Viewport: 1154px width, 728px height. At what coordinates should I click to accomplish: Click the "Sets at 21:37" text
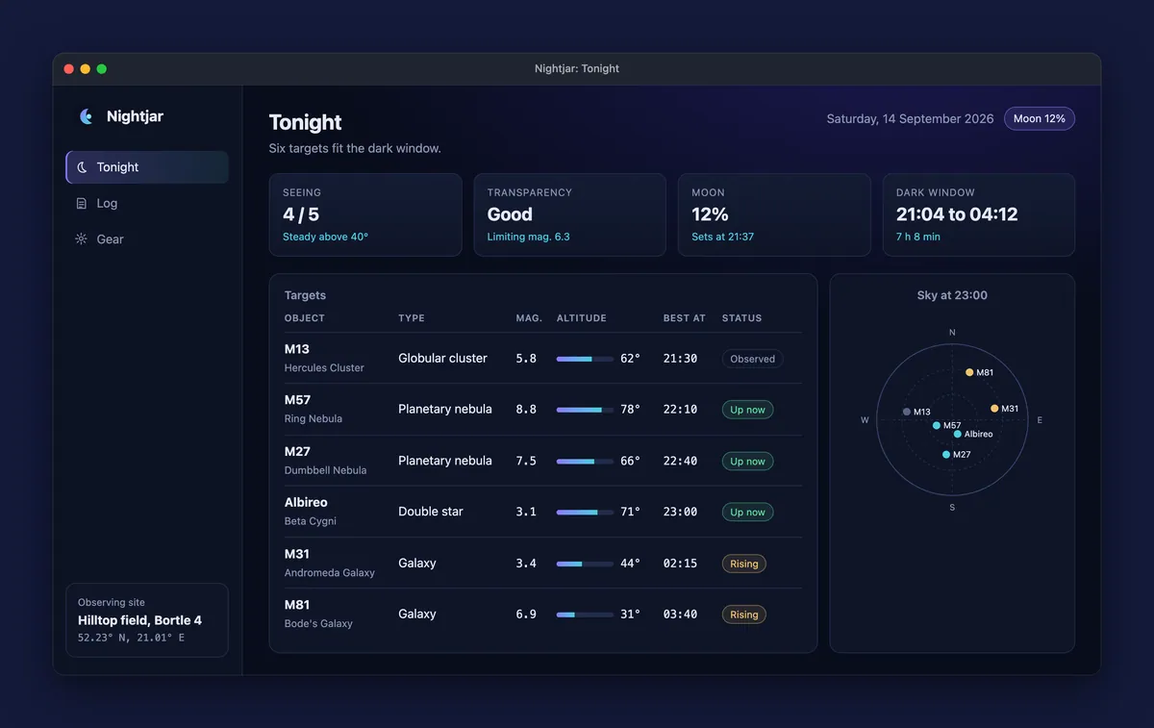[x=723, y=237]
